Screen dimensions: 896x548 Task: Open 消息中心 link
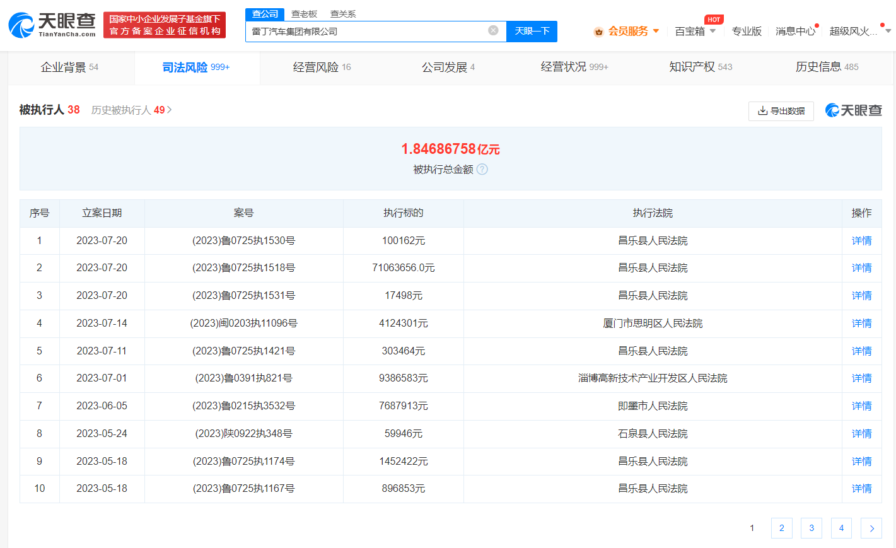pos(795,31)
